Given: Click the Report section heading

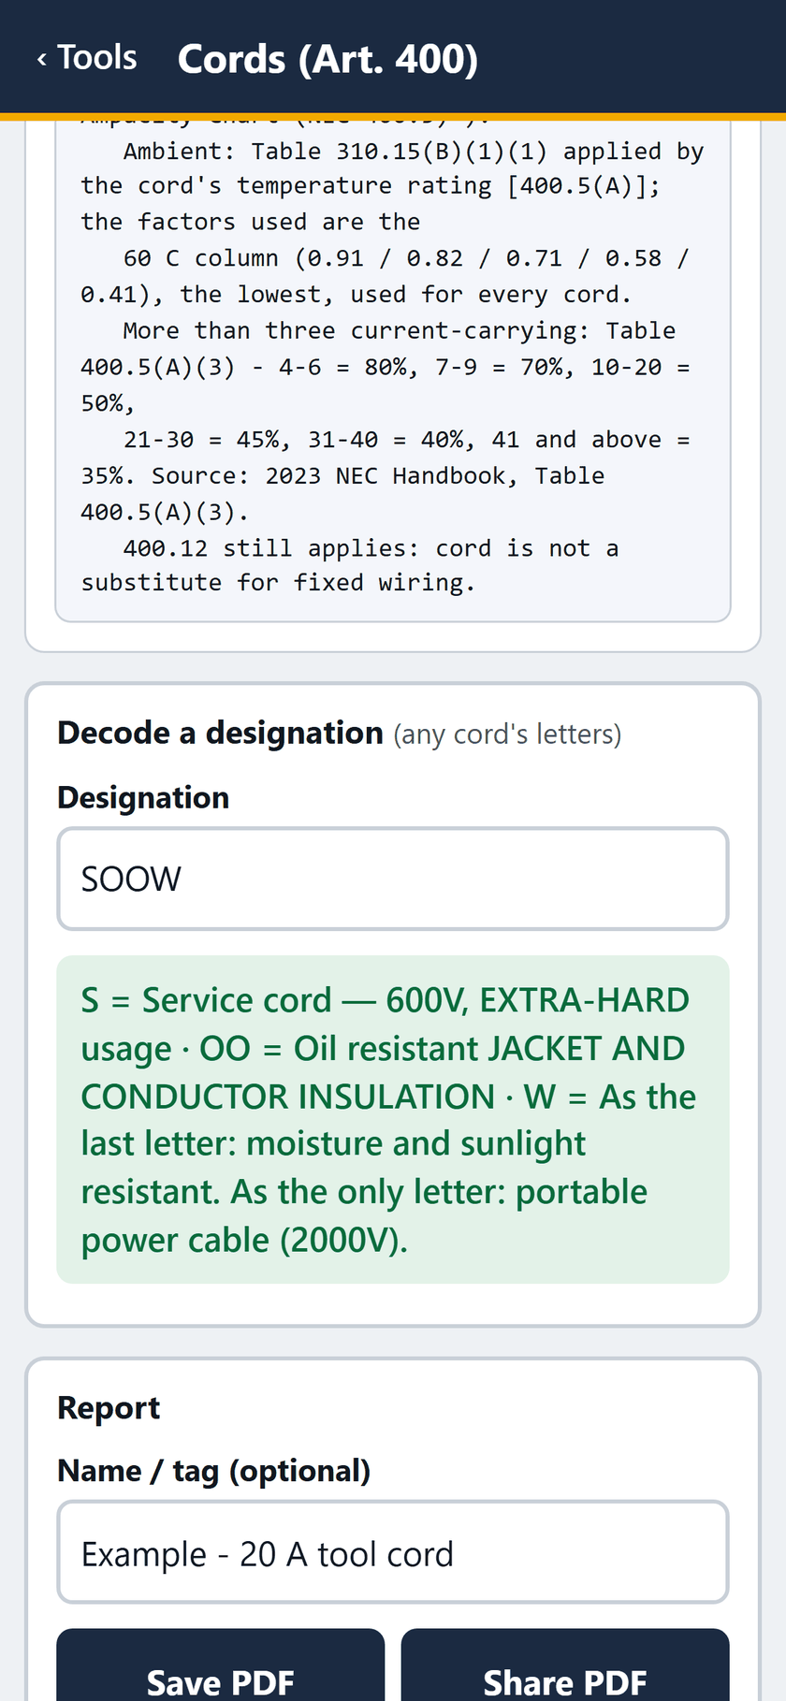Looking at the screenshot, I should [x=109, y=1408].
